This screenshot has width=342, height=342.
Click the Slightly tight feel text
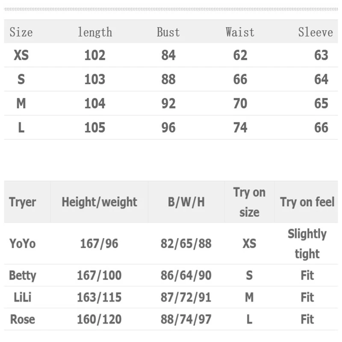coord(307,244)
